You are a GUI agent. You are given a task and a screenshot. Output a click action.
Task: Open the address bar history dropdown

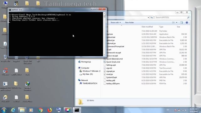coord(148,18)
